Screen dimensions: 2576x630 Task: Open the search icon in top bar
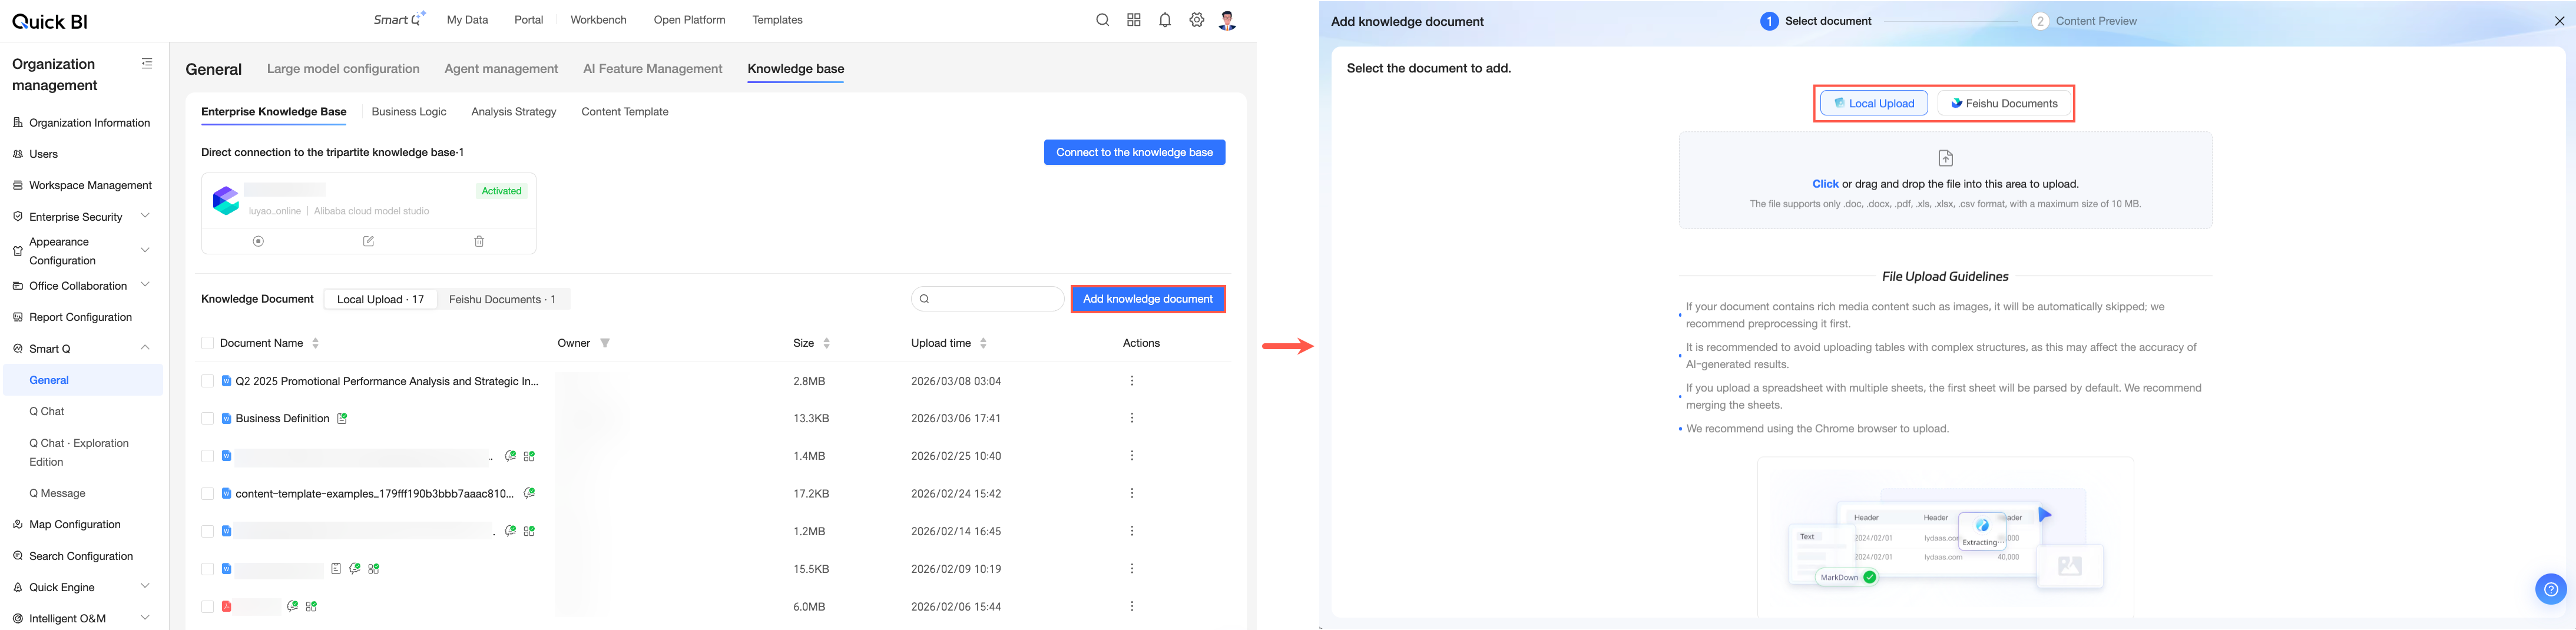pos(1102,20)
